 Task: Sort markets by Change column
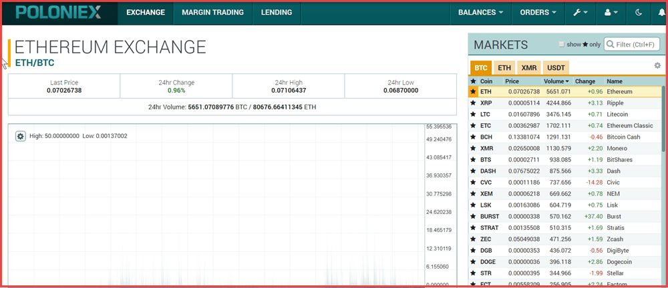click(x=585, y=81)
